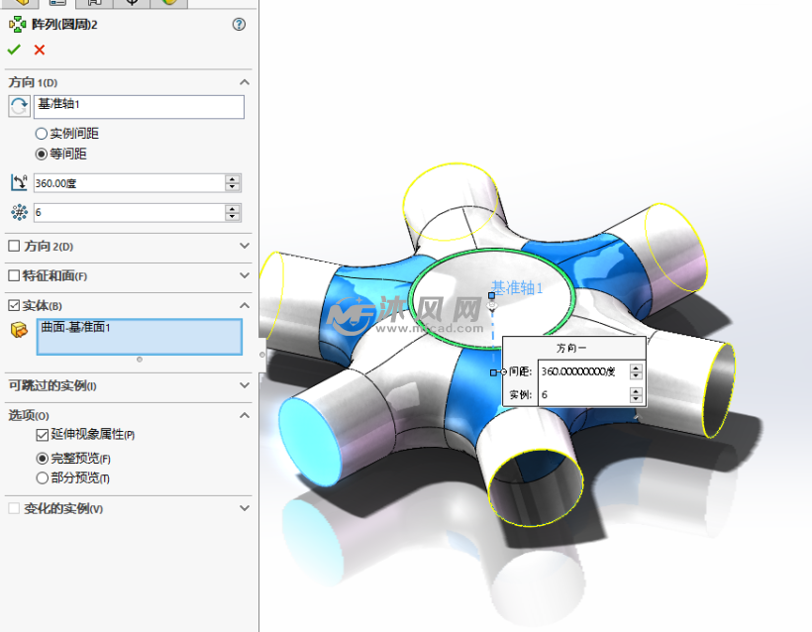
Task: Expand the 变化的实例 section
Action: (245, 509)
